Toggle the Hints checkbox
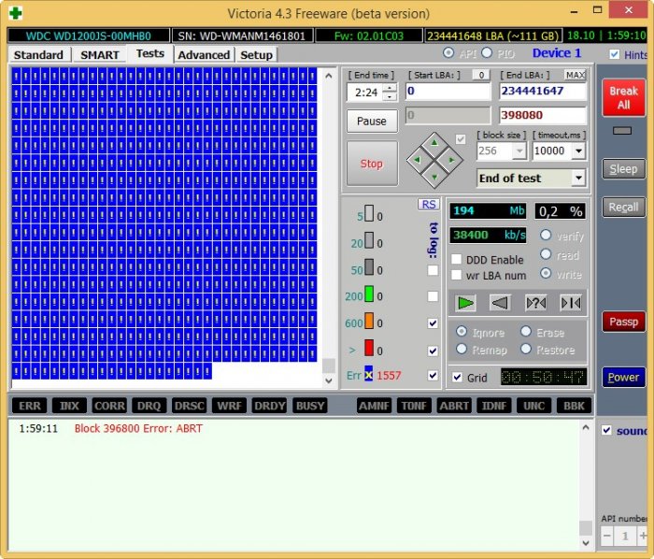This screenshot has width=654, height=559. tap(614, 54)
